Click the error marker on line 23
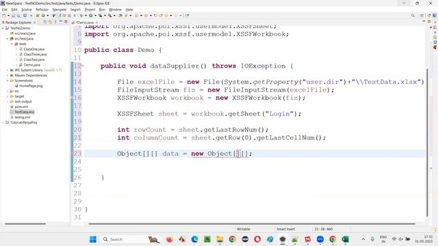The height and width of the screenshot is (246, 438). click(72, 154)
